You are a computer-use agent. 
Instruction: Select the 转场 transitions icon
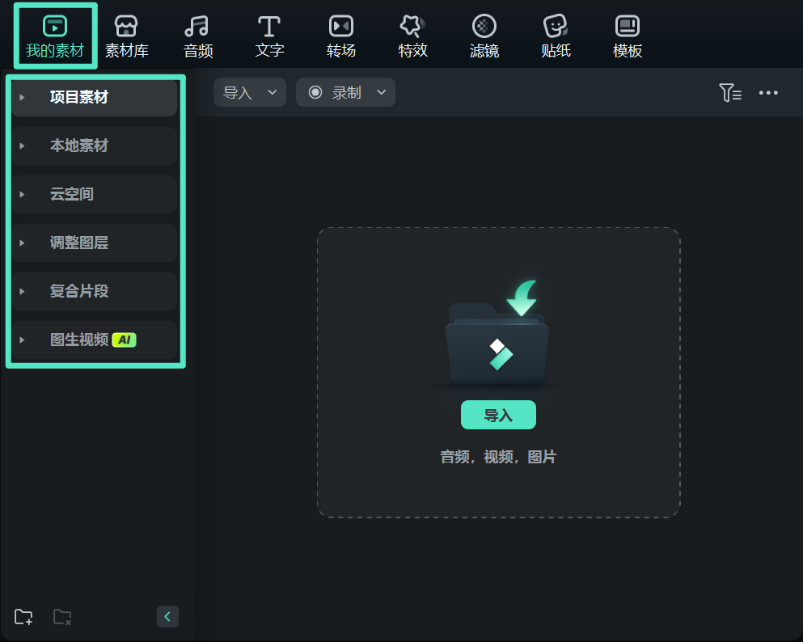click(340, 36)
